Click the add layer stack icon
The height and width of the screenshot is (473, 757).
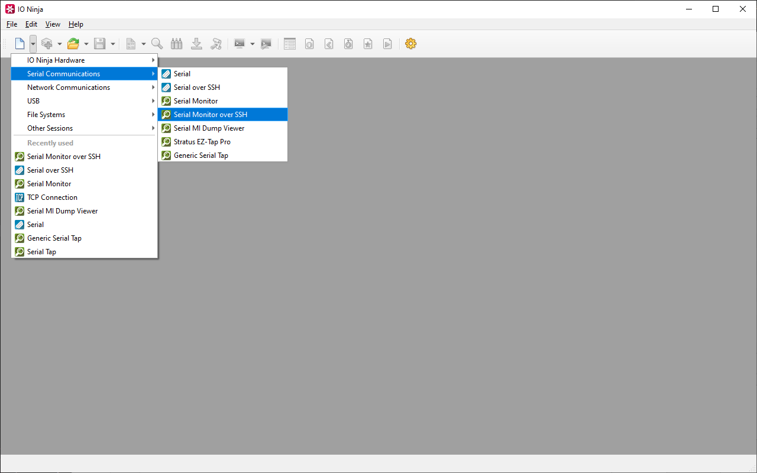click(47, 44)
